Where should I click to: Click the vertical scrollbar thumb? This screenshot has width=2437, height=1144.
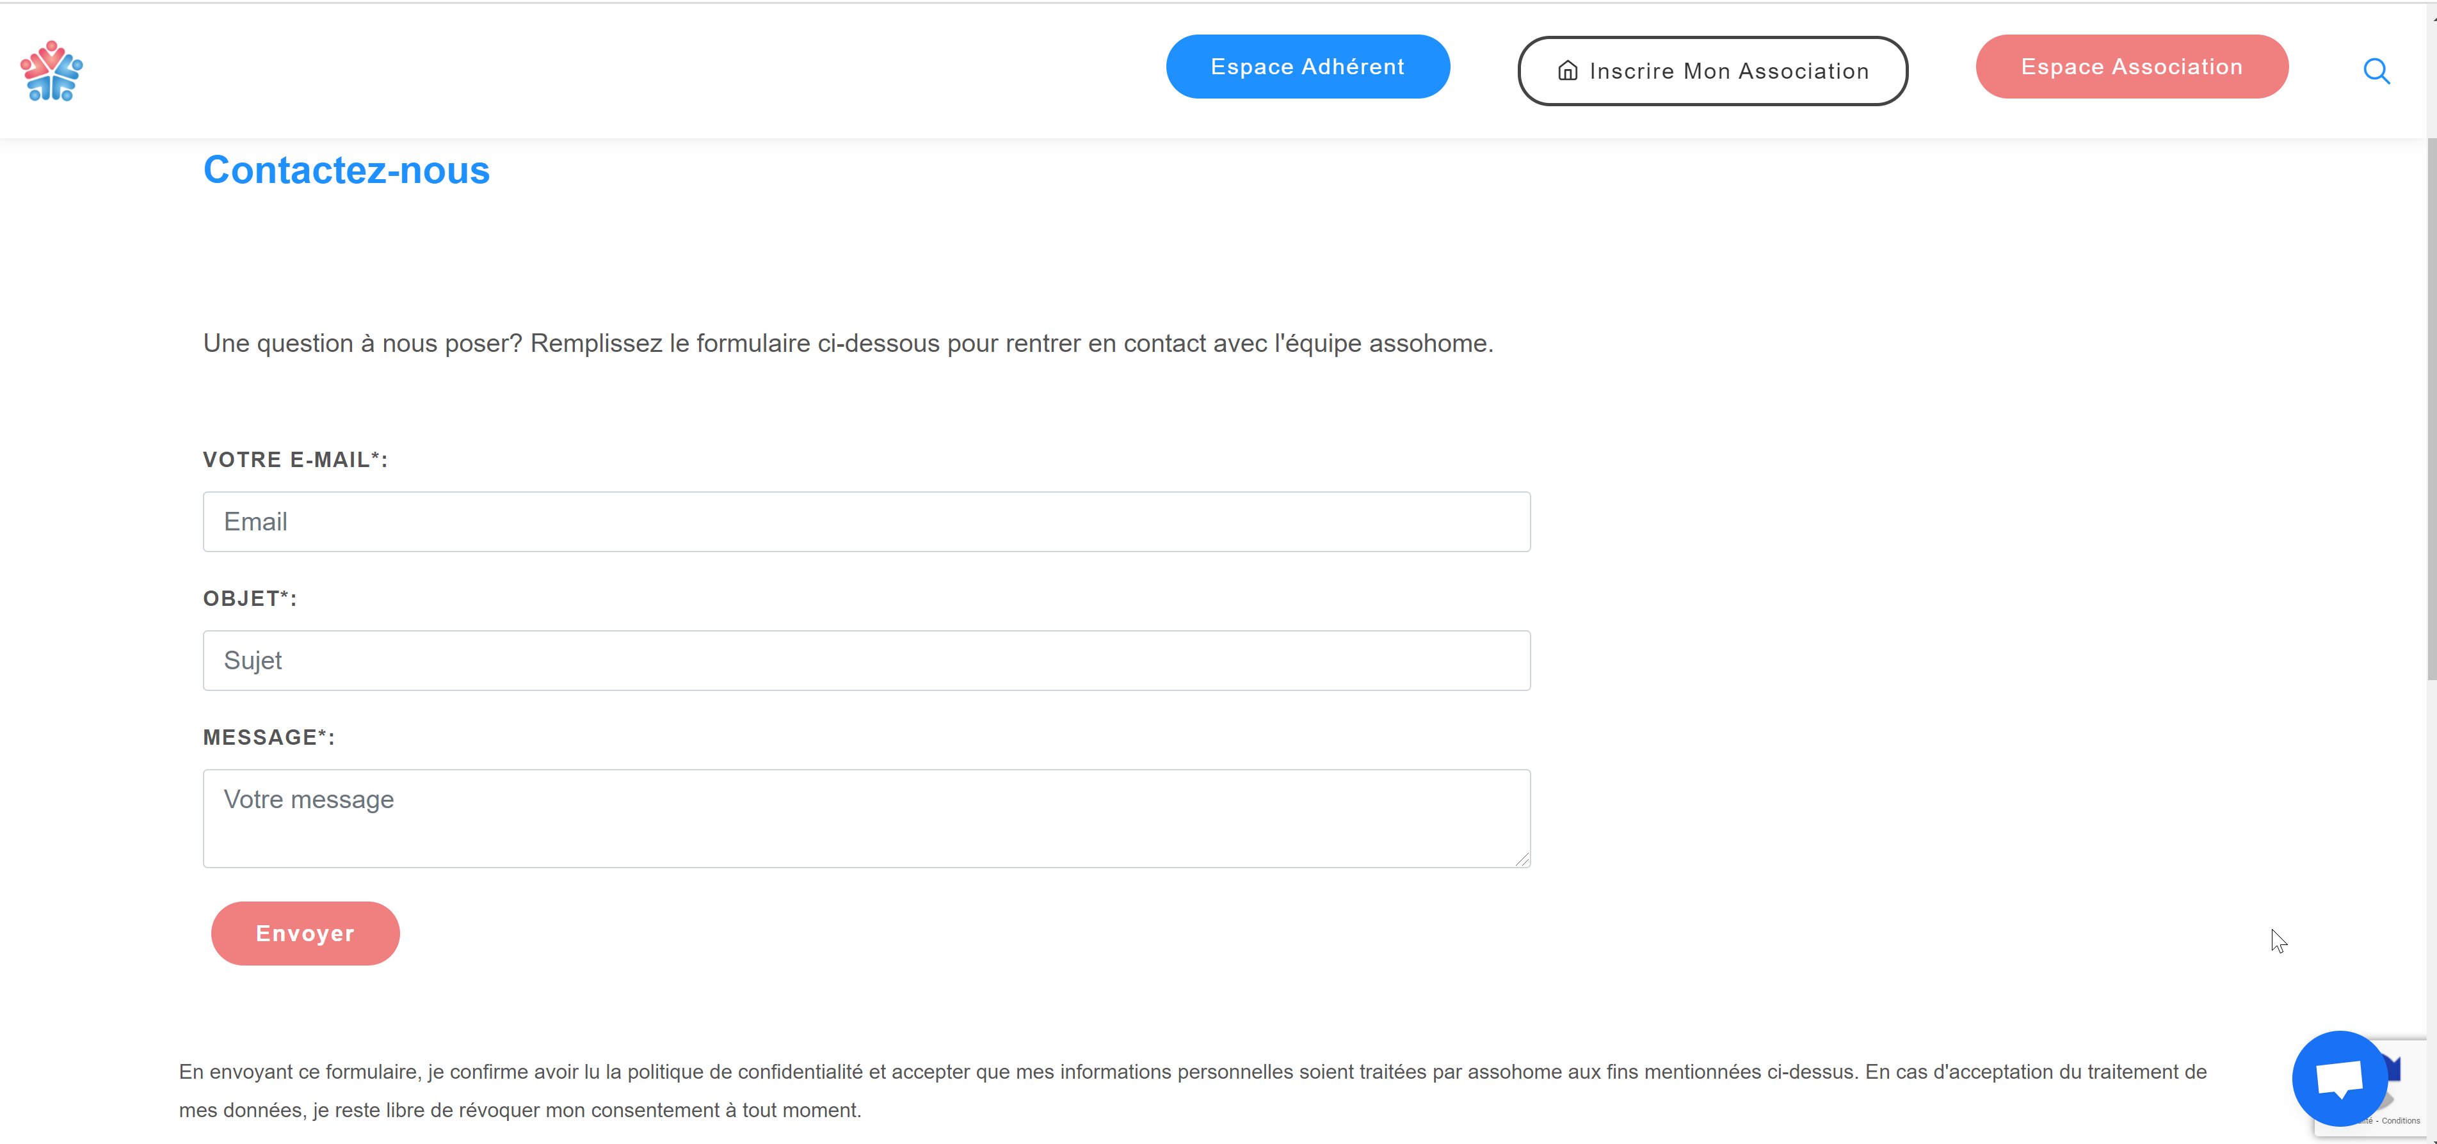[2431, 406]
